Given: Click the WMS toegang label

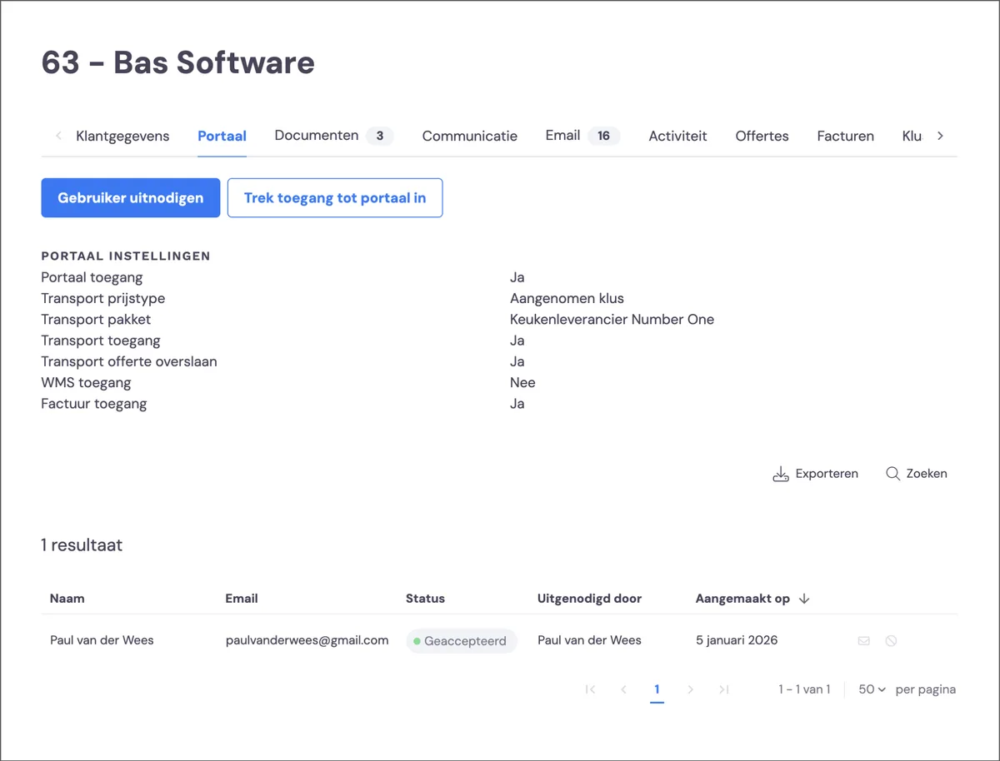Looking at the screenshot, I should [86, 383].
